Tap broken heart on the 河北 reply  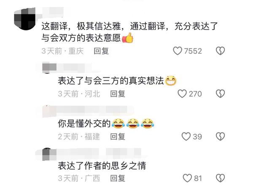click(x=220, y=94)
